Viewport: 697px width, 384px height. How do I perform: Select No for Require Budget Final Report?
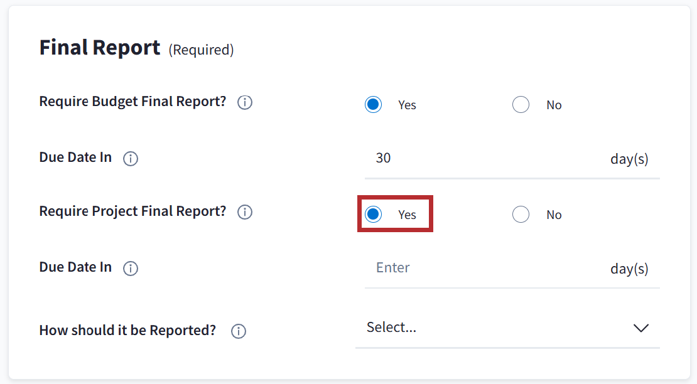pyautogui.click(x=521, y=105)
